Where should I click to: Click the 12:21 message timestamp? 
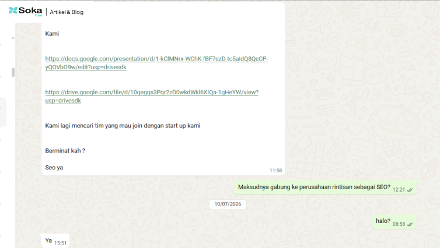click(x=399, y=190)
